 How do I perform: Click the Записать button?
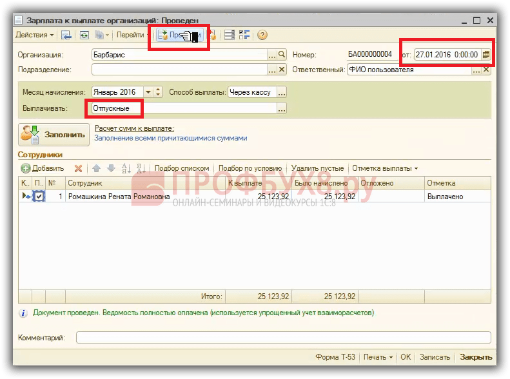click(x=435, y=357)
